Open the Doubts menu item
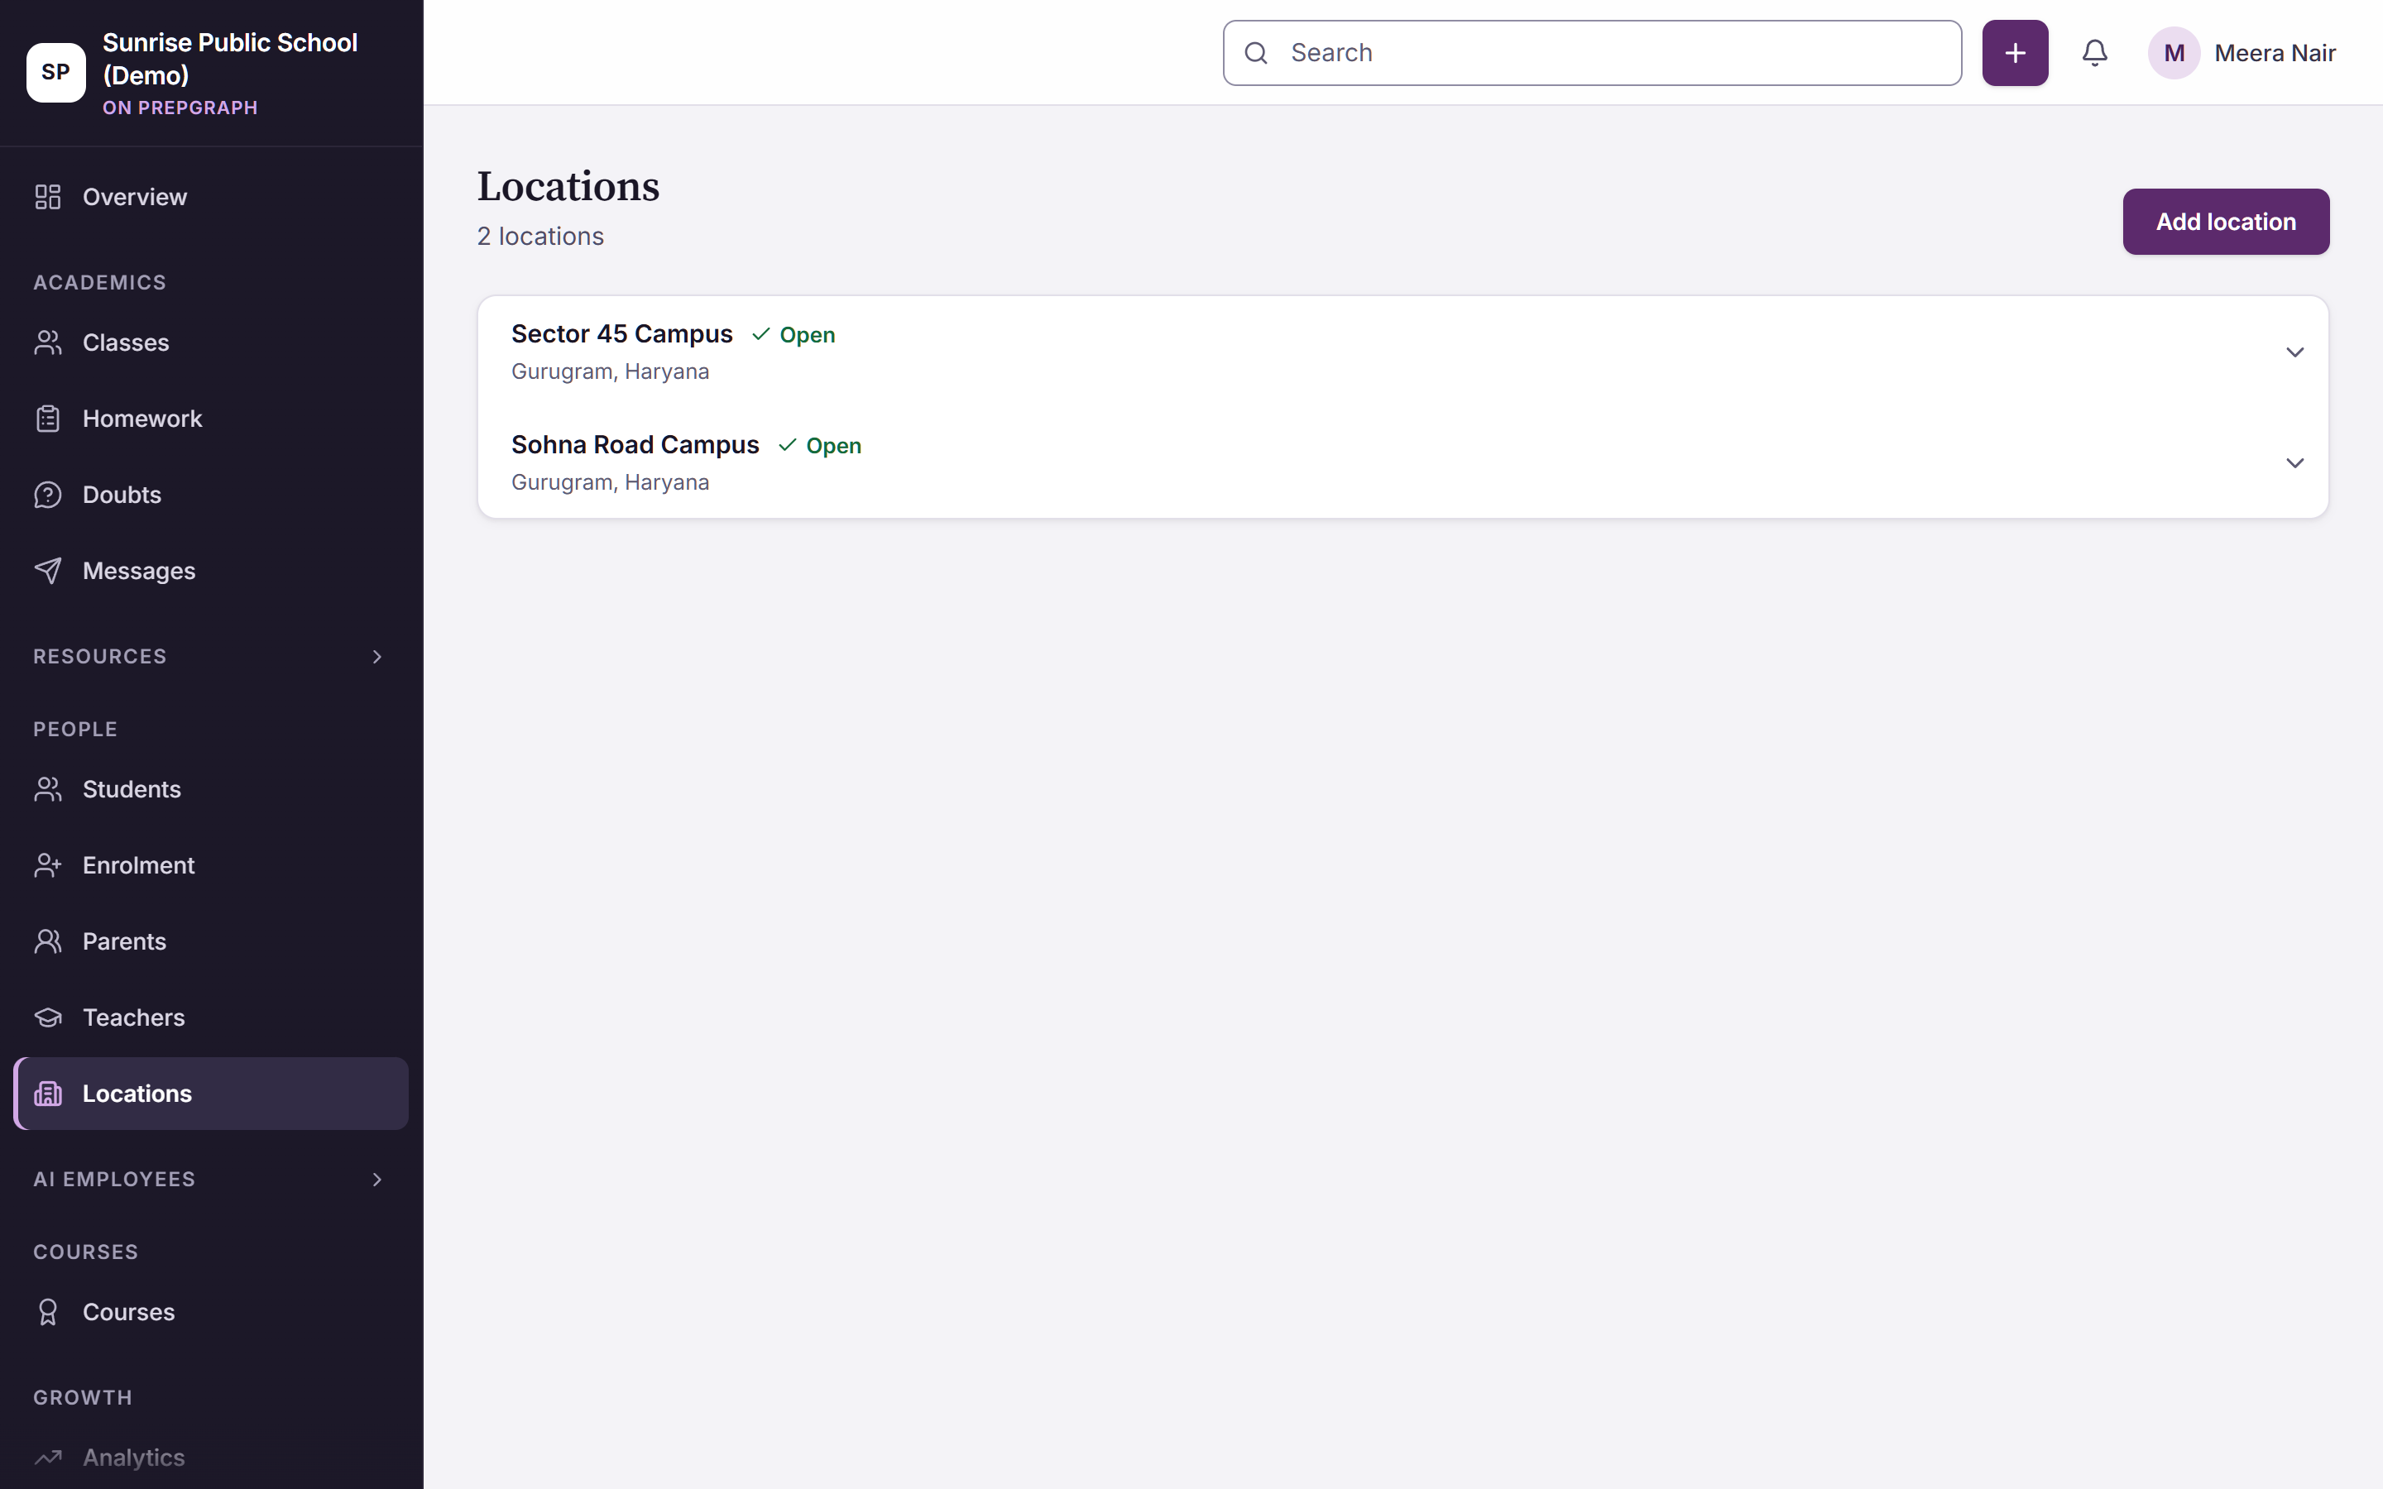 tap(211, 495)
